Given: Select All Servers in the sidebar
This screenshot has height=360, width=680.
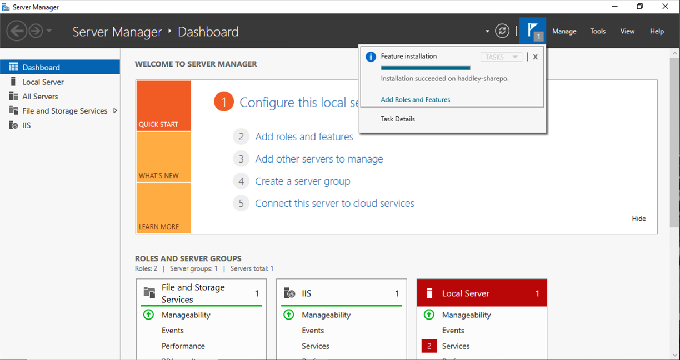Looking at the screenshot, I should coord(60,96).
